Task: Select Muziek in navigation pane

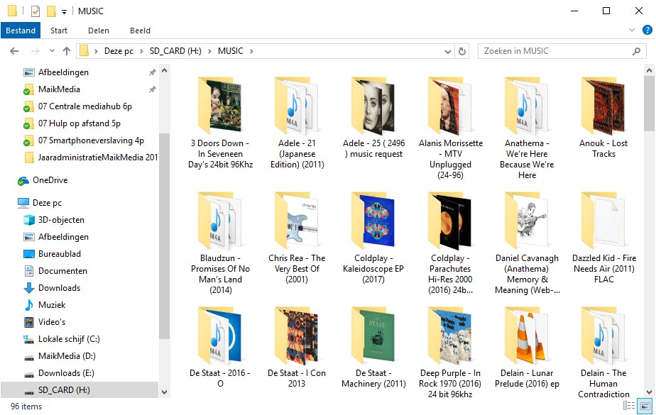Action: (51, 305)
